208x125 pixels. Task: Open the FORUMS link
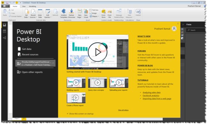coord(141,51)
